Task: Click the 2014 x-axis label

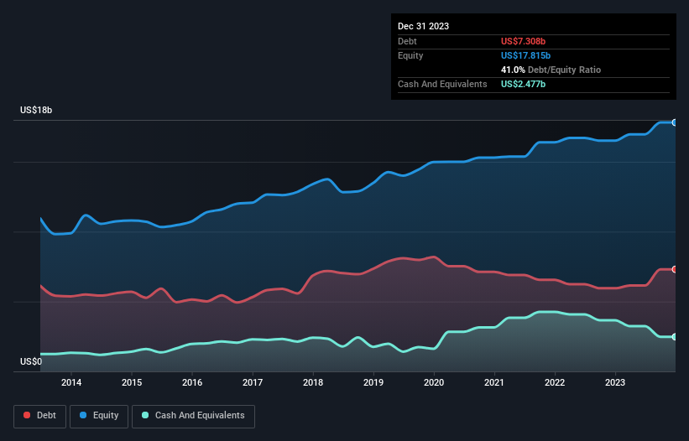Action: (x=71, y=382)
